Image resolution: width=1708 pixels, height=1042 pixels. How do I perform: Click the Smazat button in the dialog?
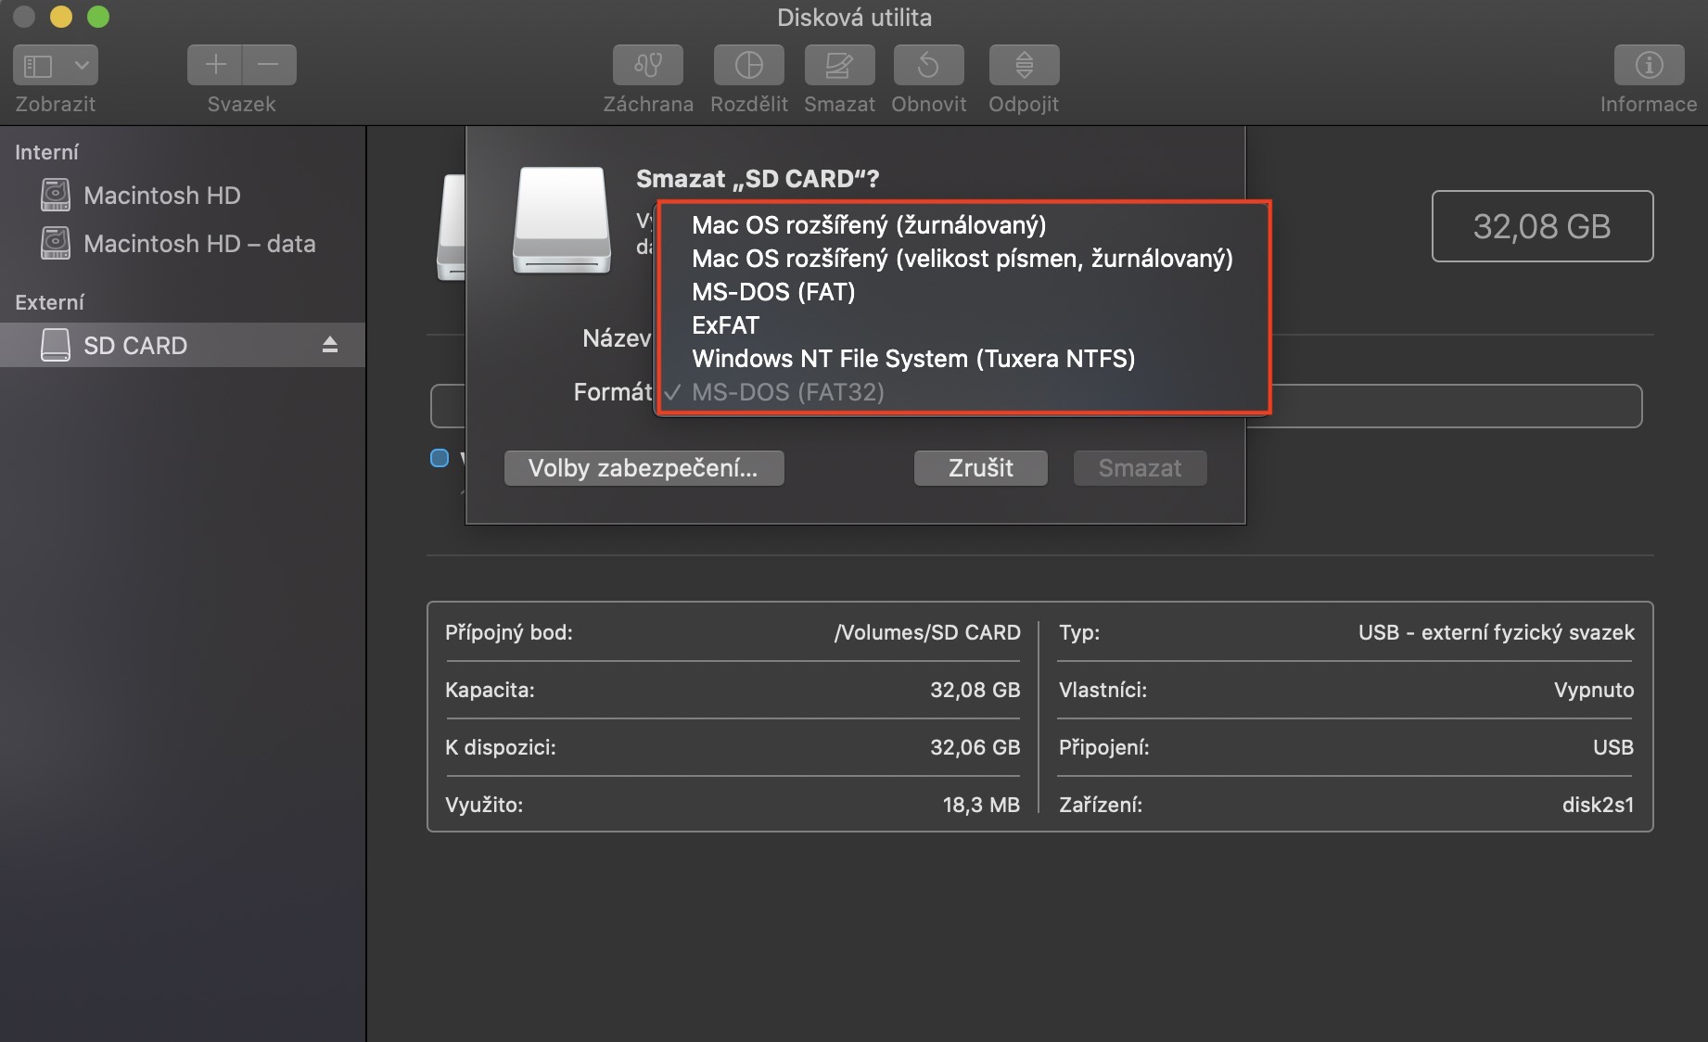point(1141,468)
